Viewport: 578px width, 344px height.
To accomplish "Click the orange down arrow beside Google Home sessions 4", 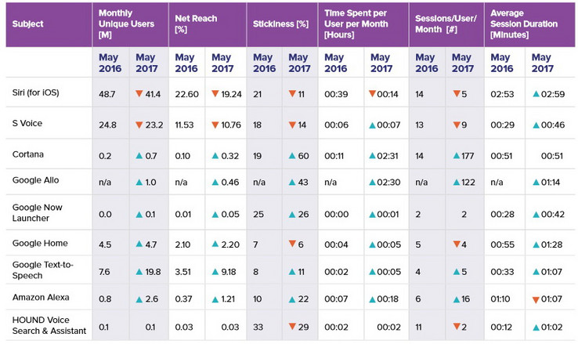I will [457, 244].
